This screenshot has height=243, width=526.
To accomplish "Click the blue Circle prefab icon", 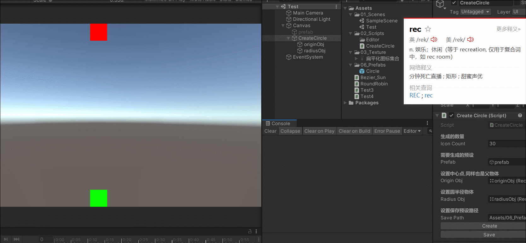I will [362, 71].
